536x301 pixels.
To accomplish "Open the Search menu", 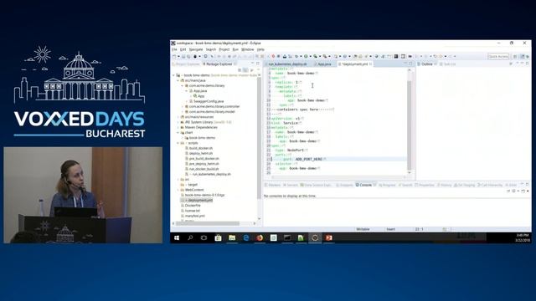I will (211, 49).
